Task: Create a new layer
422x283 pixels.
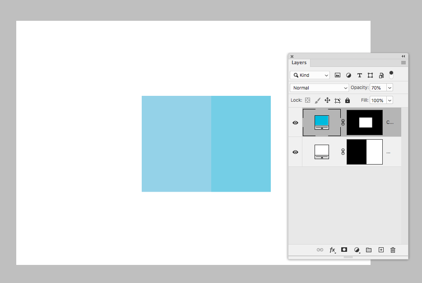Action: click(381, 250)
